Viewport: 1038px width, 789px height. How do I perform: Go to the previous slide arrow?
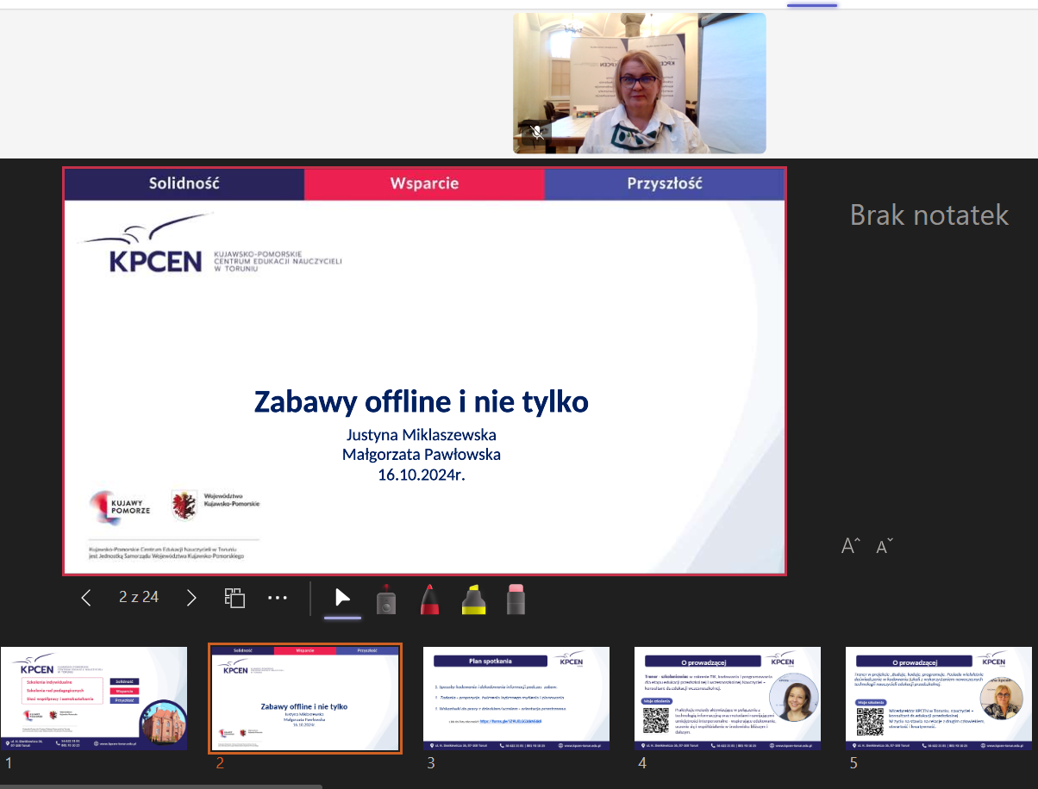pyautogui.click(x=86, y=597)
